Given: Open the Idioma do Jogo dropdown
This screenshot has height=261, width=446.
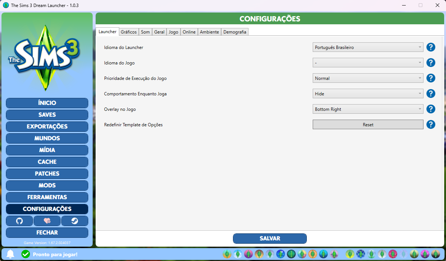Looking at the screenshot, I should tap(368, 63).
